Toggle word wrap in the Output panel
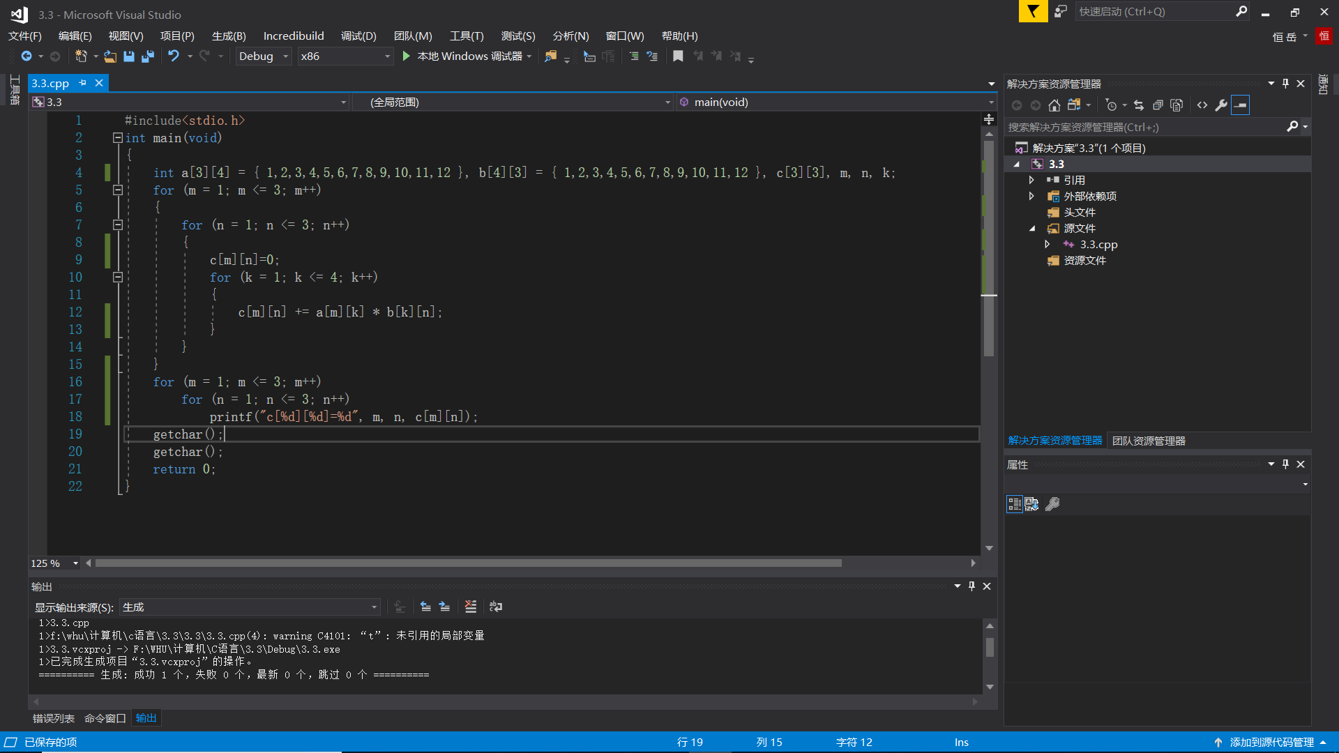This screenshot has height=753, width=1339. tap(496, 607)
